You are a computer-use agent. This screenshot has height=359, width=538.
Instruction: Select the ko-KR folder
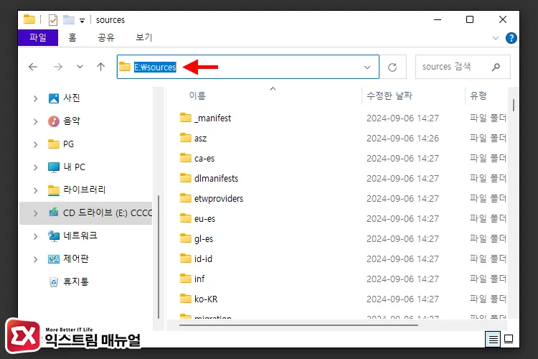point(206,299)
